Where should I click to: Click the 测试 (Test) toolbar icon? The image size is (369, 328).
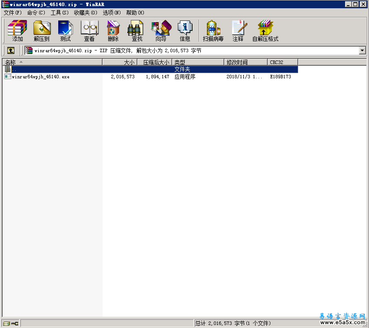coord(66,30)
